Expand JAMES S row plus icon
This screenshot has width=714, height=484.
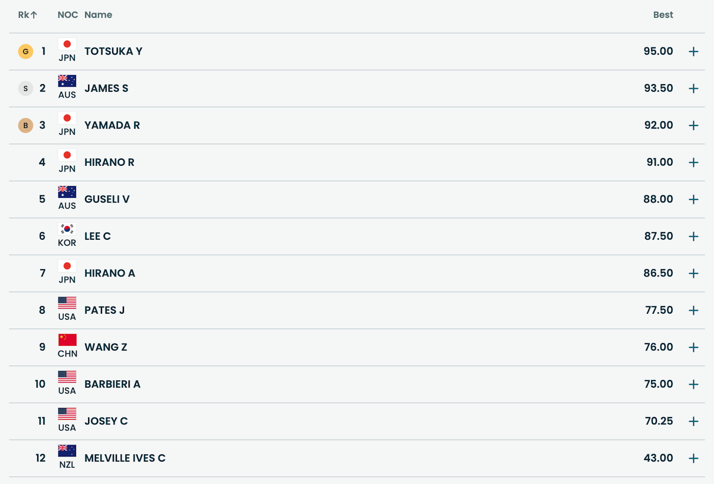click(693, 89)
